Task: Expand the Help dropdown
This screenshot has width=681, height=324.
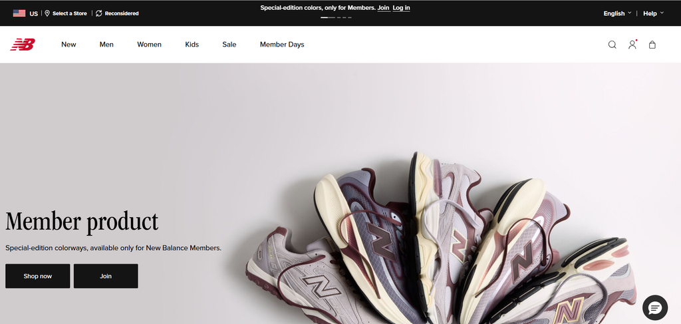Action: [653, 13]
